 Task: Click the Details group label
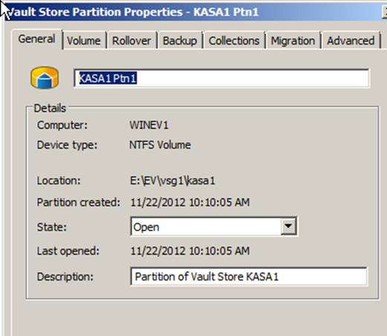pyautogui.click(x=50, y=109)
